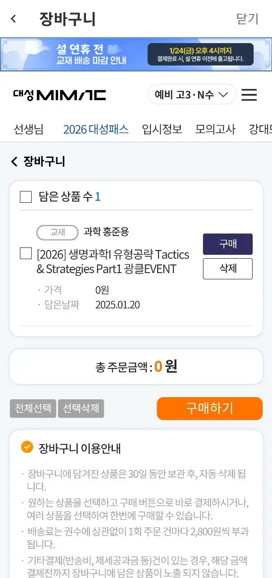The image size is (272, 578).
Task: Click 닫기 to close the cart
Action: [247, 19]
